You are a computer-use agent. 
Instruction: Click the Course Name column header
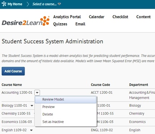12,85
